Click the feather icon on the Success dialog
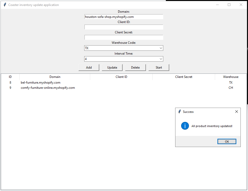 click(x=179, y=112)
